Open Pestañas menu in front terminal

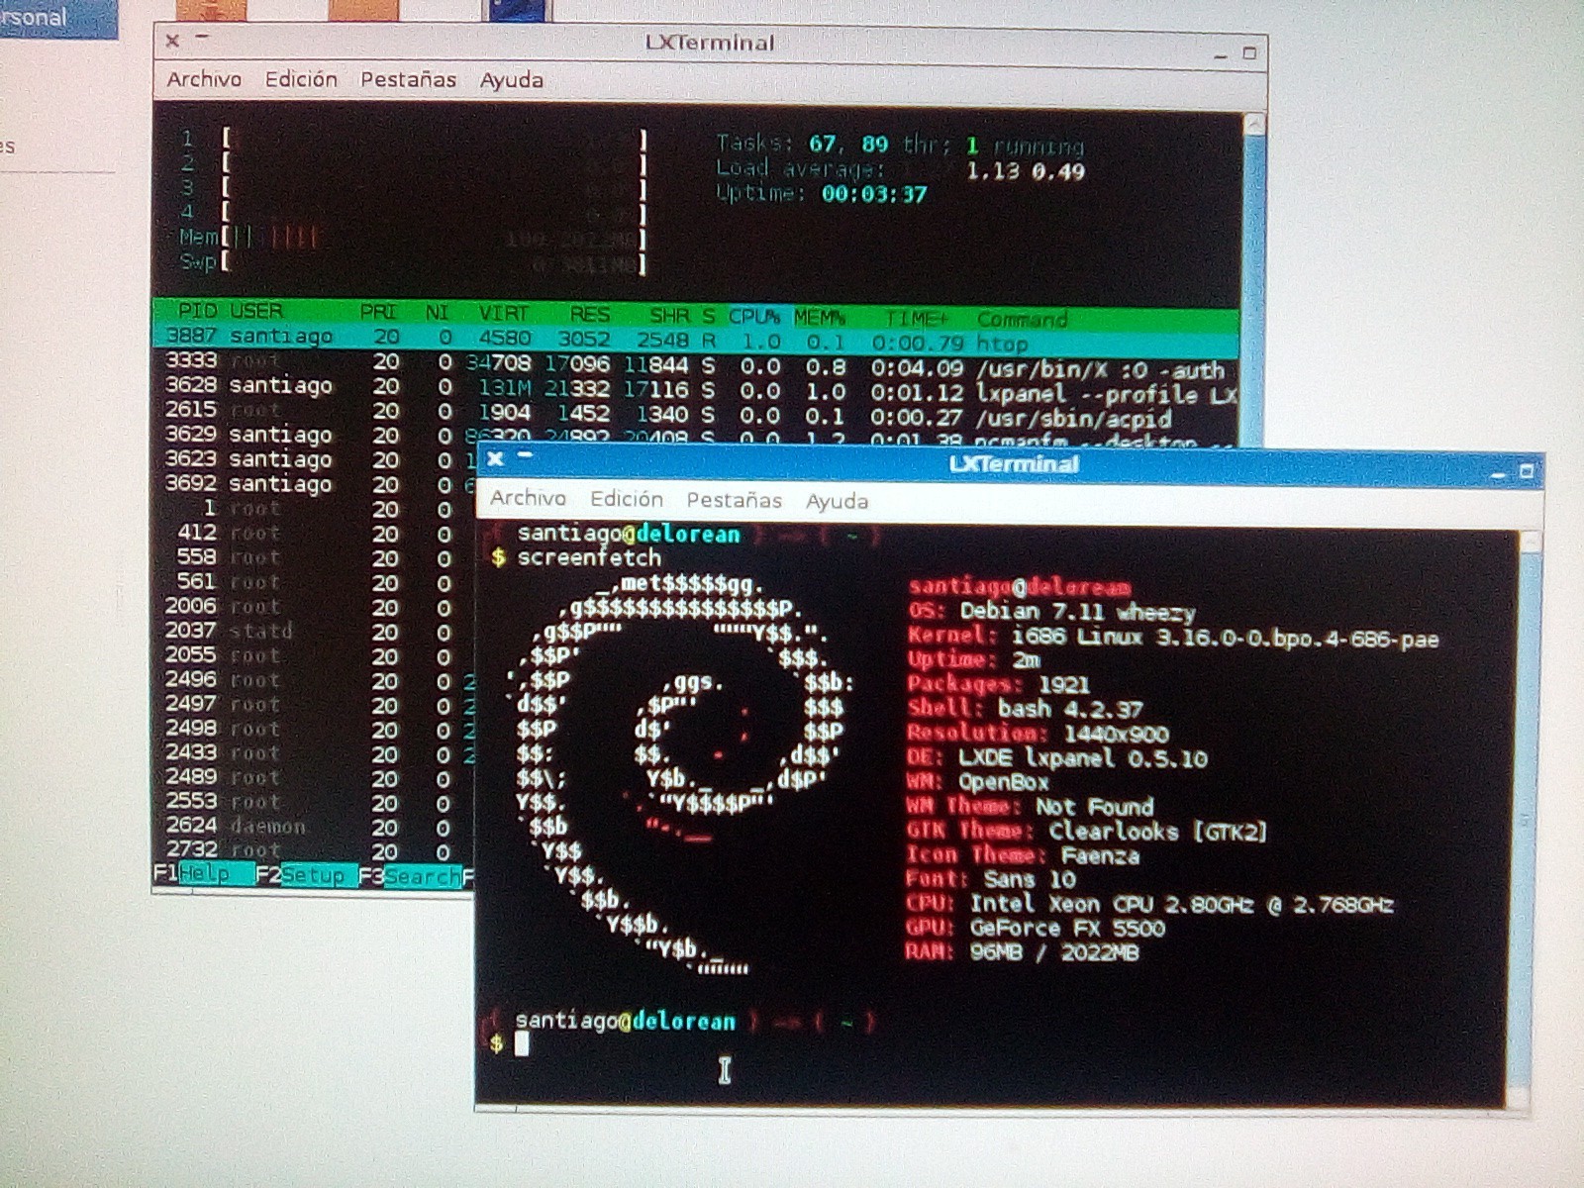point(734,500)
